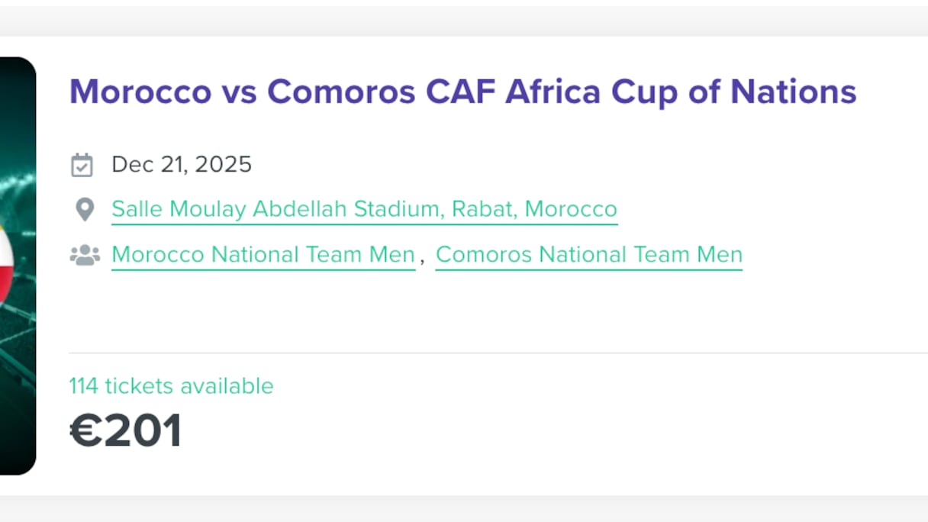Open Comoros National Team Men link
This screenshot has width=928, height=522.
(588, 255)
